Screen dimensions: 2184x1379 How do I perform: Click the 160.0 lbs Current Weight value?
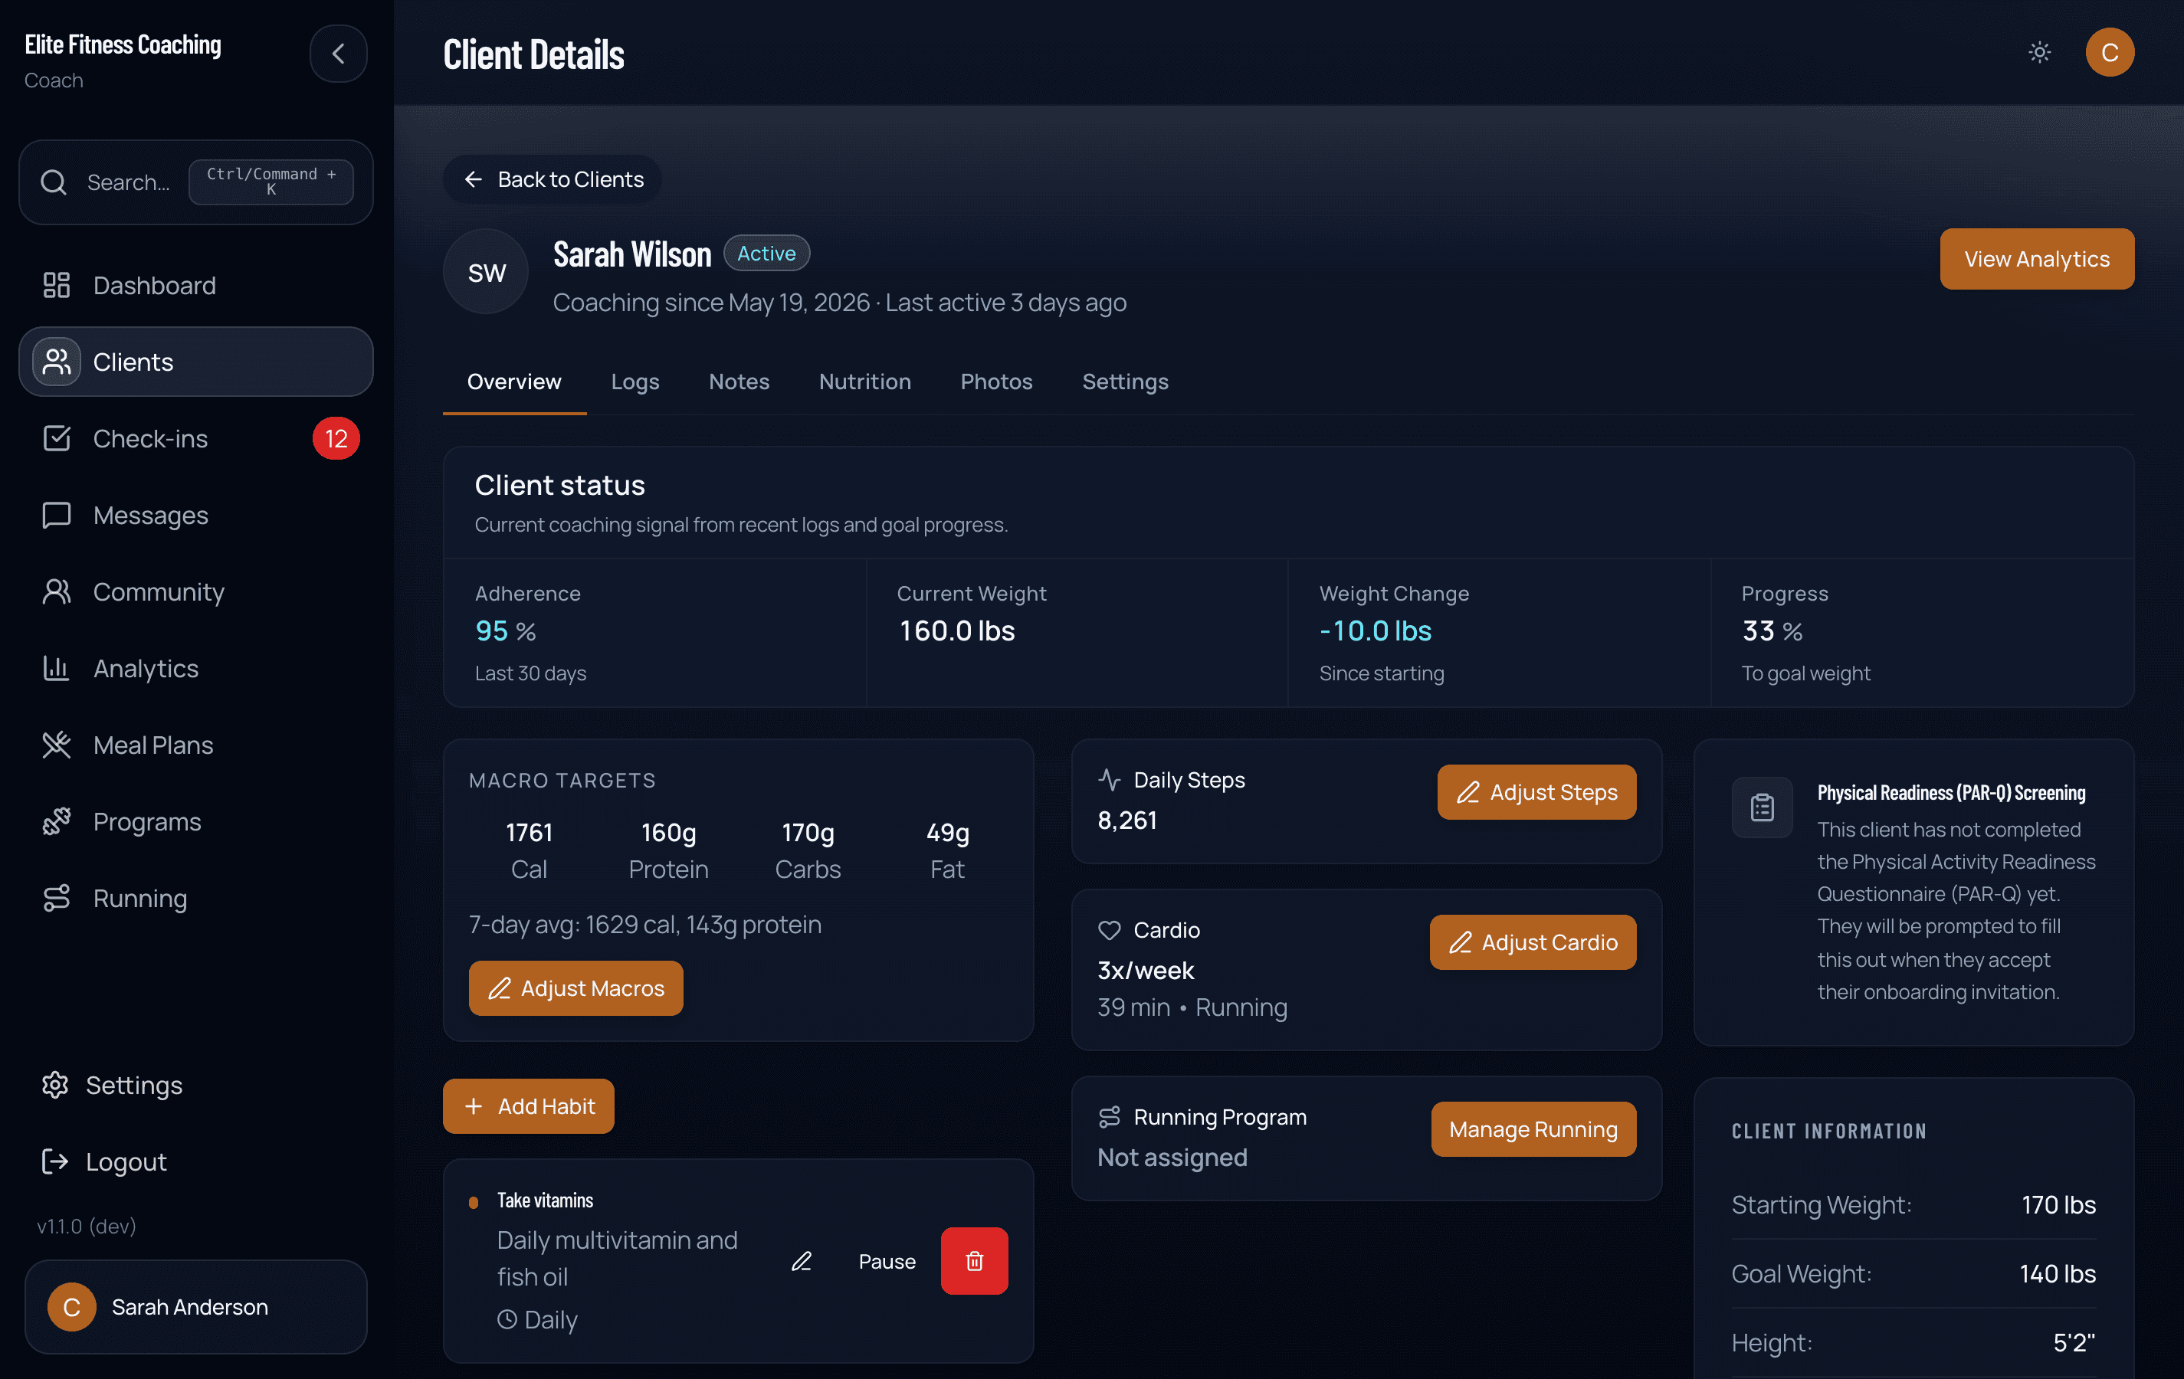pyautogui.click(x=957, y=631)
